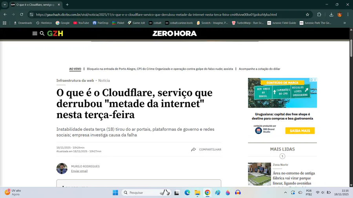Viewport: 353px width, 198px height.
Task: Open the tab search dropdown arrow
Action: click(5, 4)
